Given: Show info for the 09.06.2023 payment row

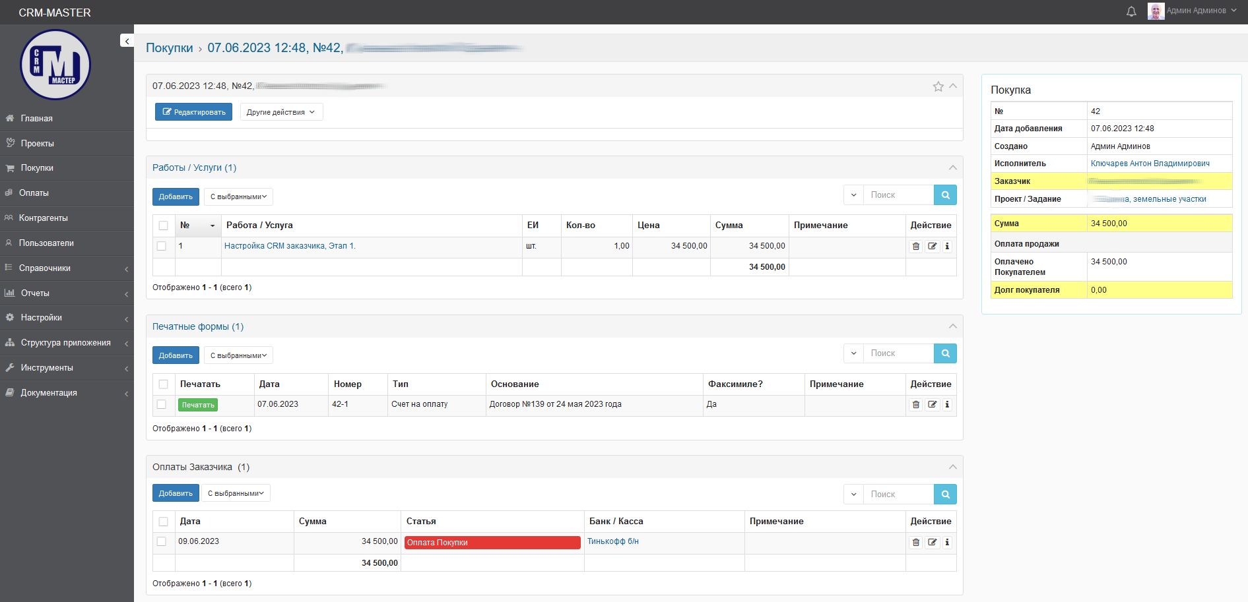Looking at the screenshot, I should (x=947, y=543).
